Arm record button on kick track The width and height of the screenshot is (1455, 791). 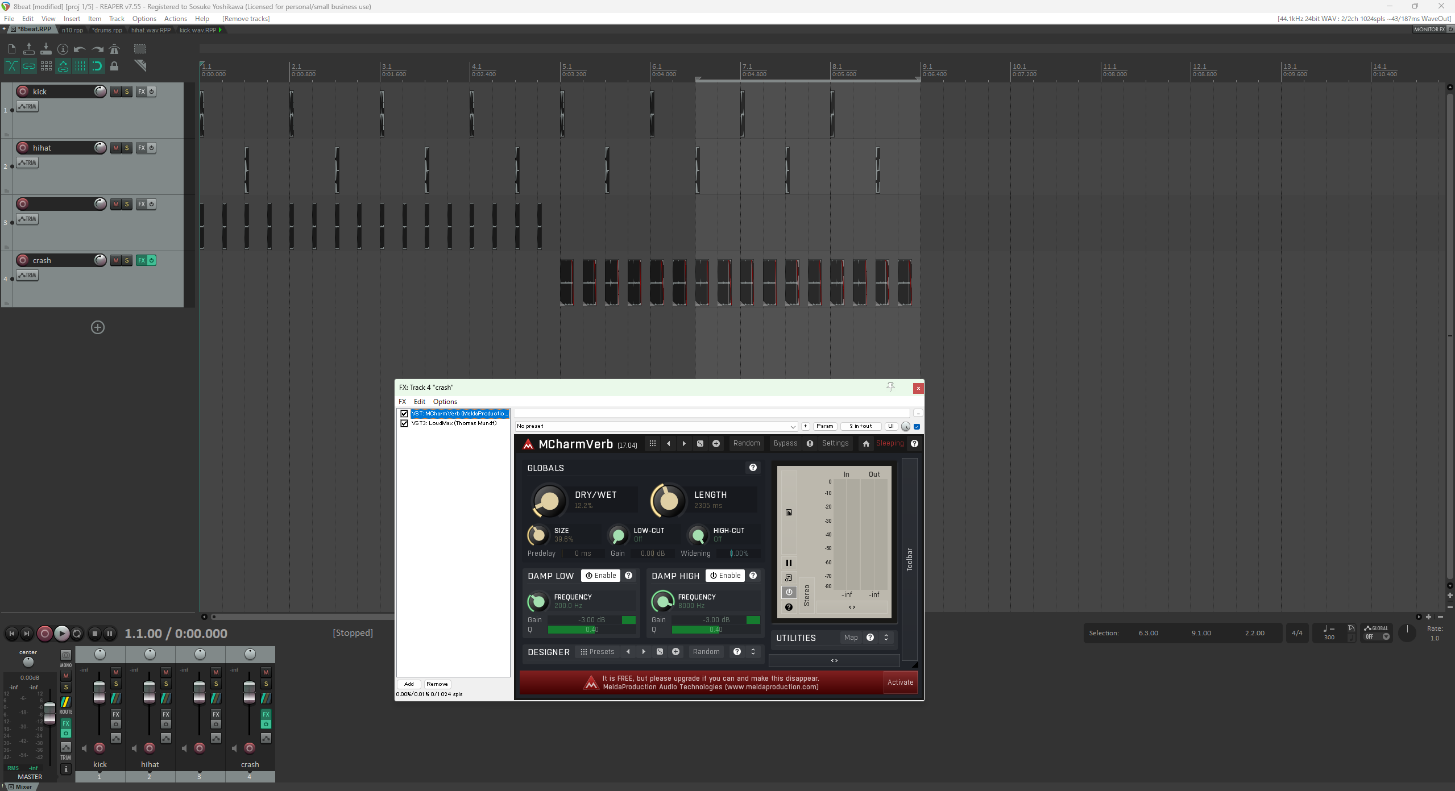click(x=23, y=91)
